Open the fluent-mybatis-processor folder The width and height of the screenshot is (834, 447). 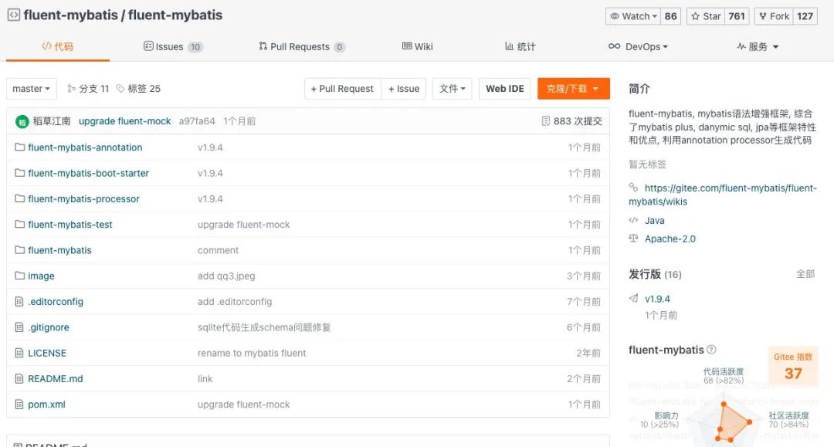coord(83,198)
